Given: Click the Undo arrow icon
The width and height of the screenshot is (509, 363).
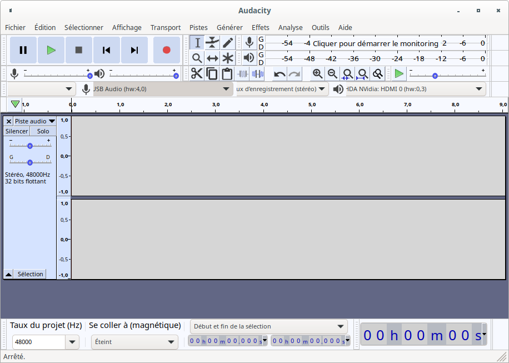Looking at the screenshot, I should pyautogui.click(x=280, y=74).
